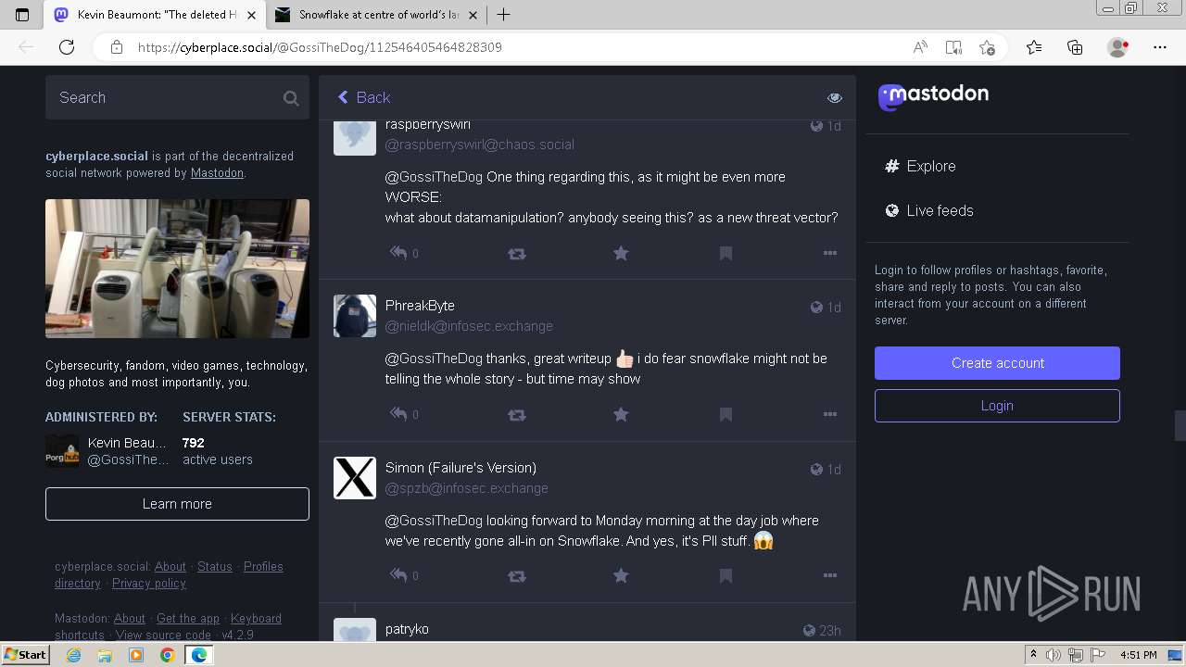The height and width of the screenshot is (667, 1186).
Task: Open the @GossiTheDog mention in PhreakByte's post
Action: coord(434,359)
